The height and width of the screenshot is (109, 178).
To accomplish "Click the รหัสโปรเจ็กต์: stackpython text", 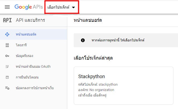I will [98, 85].
